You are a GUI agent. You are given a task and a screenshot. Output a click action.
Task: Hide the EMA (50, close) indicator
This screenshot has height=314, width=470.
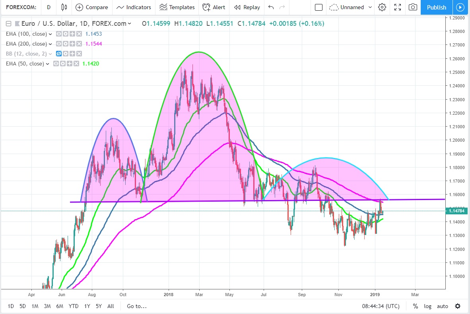(56, 64)
